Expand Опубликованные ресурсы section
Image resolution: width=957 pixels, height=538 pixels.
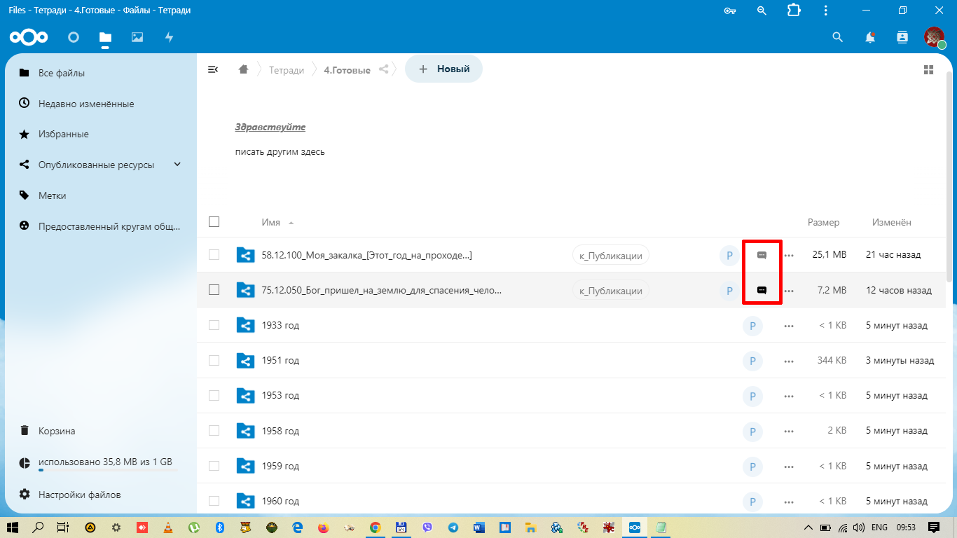pyautogui.click(x=177, y=165)
